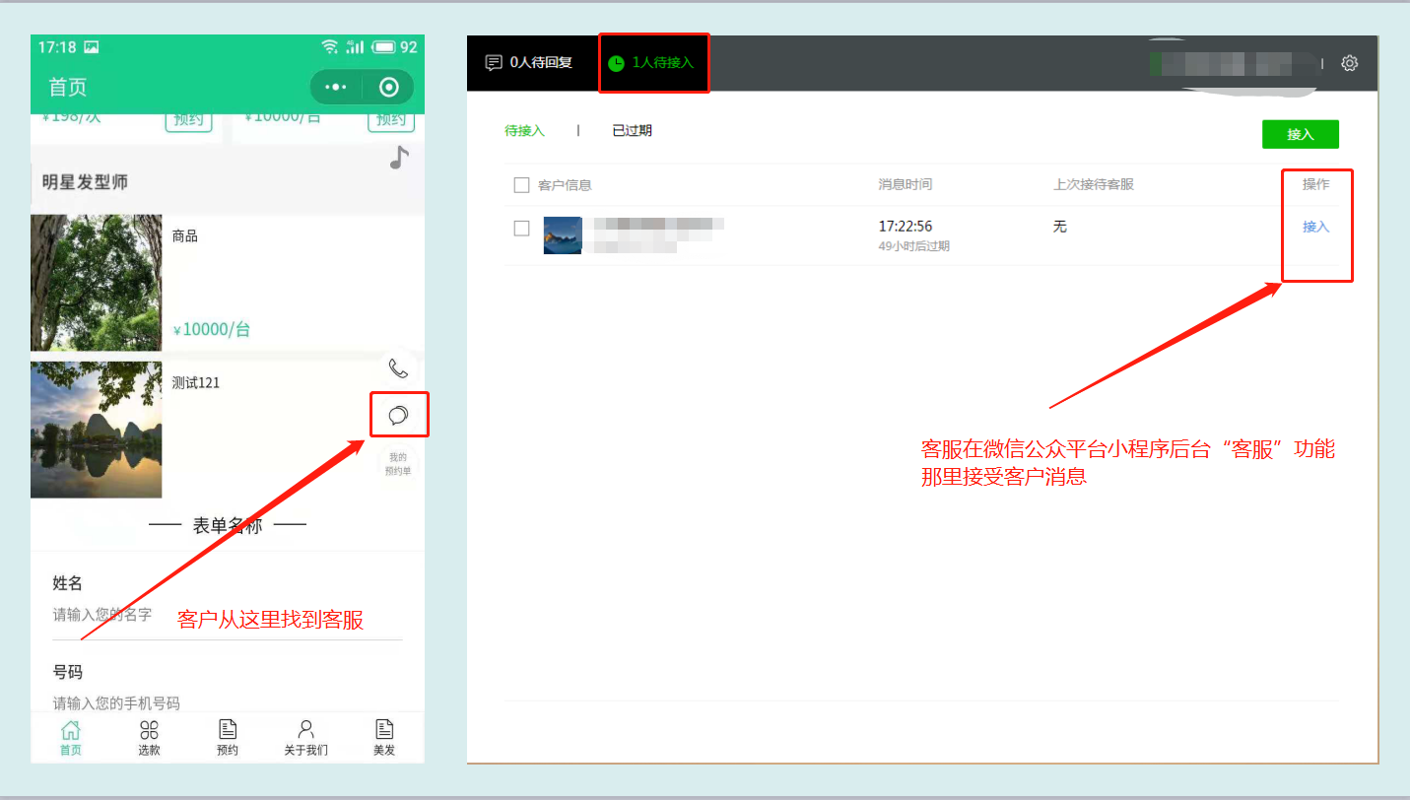Viewport: 1410px width, 800px height.
Task: Tap 我的预约单 floating button
Action: [x=398, y=464]
